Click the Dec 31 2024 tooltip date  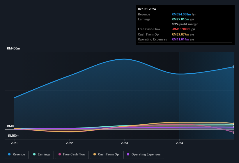147,9
